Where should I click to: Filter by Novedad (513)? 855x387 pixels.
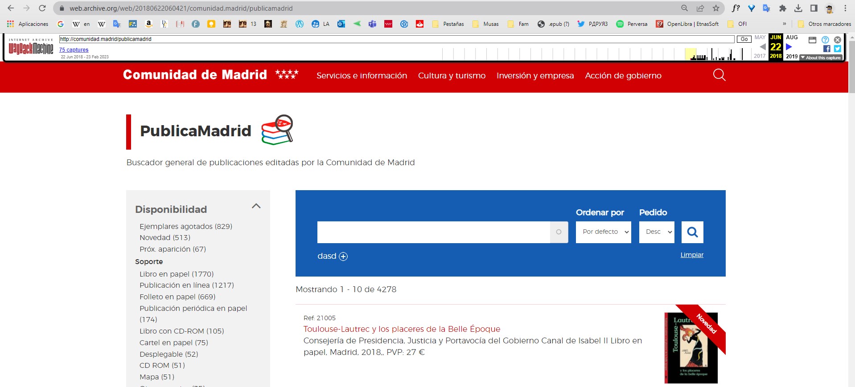(x=165, y=237)
